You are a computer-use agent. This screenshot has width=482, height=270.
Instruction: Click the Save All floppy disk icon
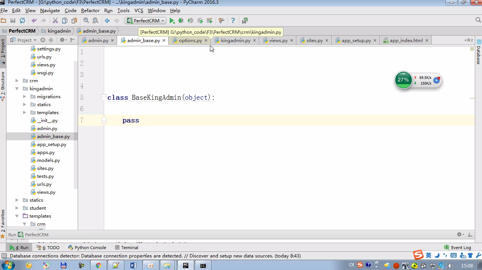tap(13, 21)
